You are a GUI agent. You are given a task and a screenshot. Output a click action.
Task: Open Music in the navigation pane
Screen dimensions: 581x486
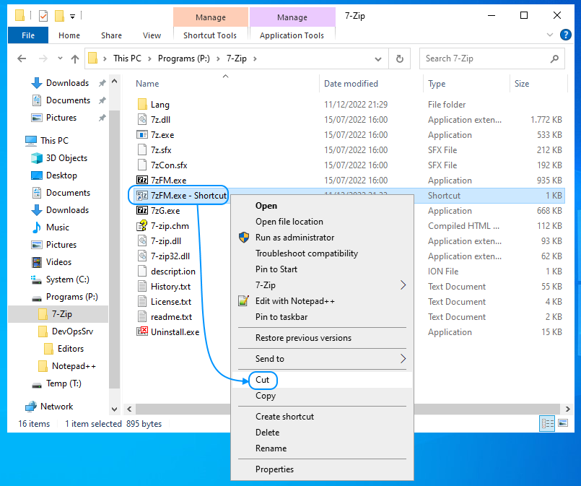pyautogui.click(x=58, y=227)
